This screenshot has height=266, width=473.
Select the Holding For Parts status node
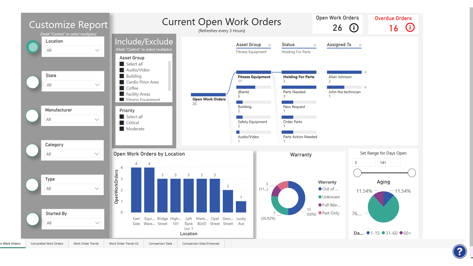[299, 76]
